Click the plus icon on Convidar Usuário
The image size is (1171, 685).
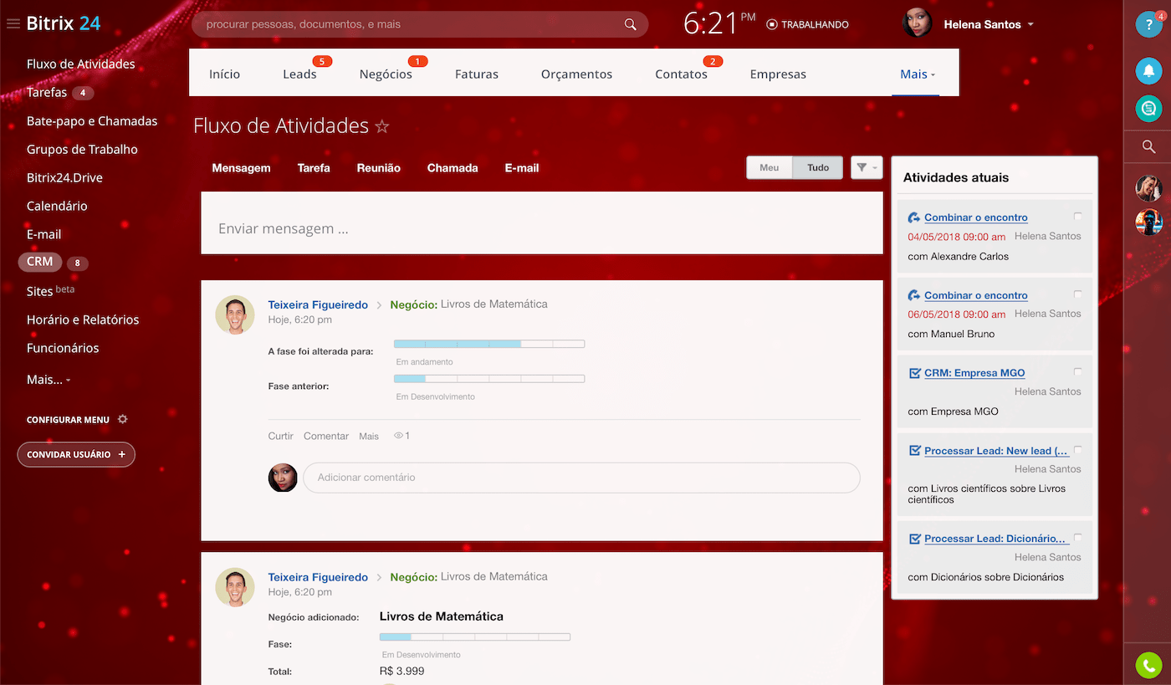coord(122,454)
